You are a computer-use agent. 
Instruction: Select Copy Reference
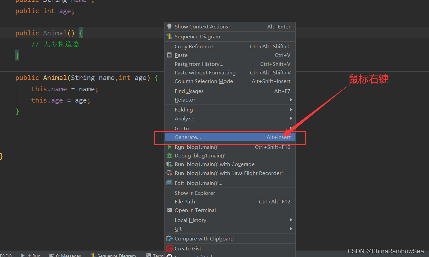[x=230, y=47]
